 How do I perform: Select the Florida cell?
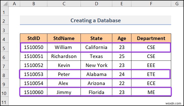[x=96, y=92]
